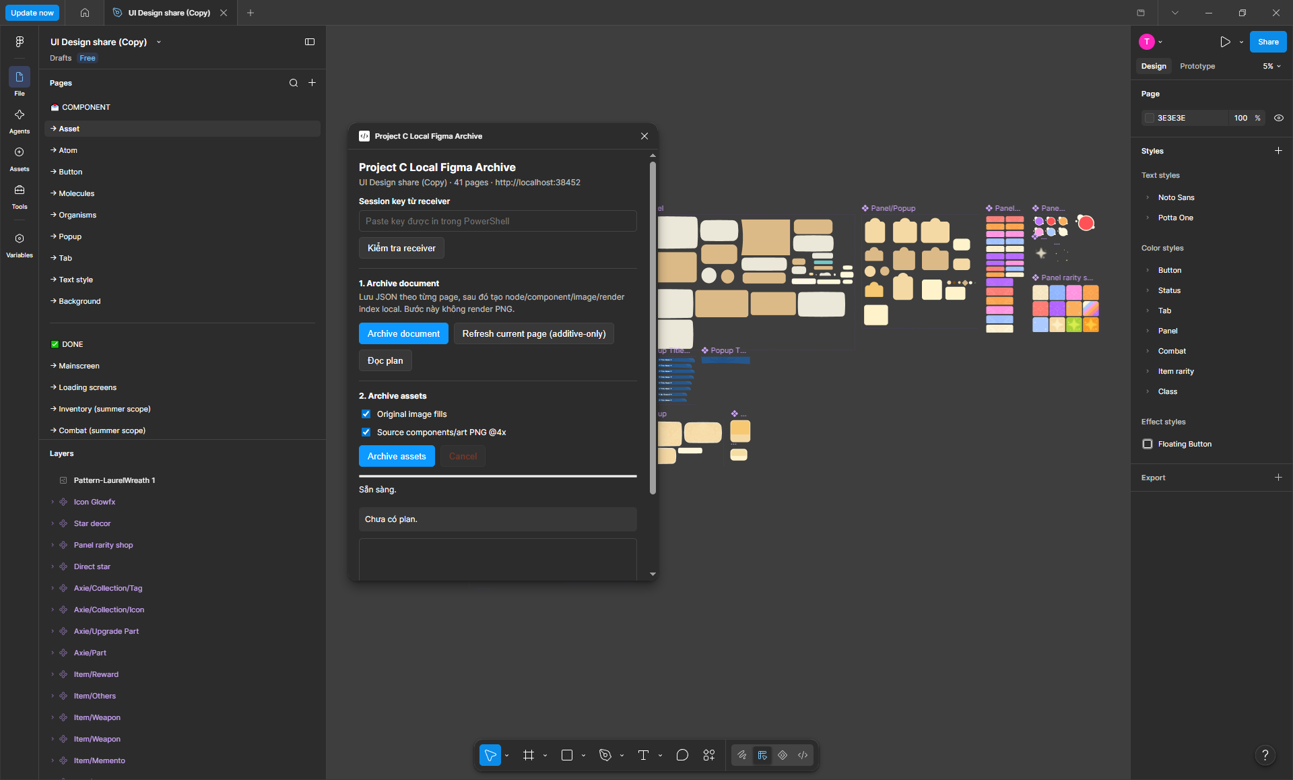
Task: Collapse the left sidebar with minimize-UI icon
Action: point(310,42)
